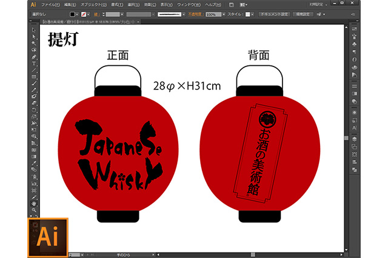The image size is (388, 258).
Task: Click the stroke none swatch
Action: 84,15
